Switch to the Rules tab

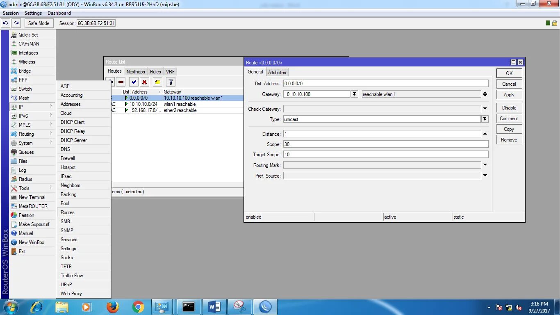click(x=155, y=71)
